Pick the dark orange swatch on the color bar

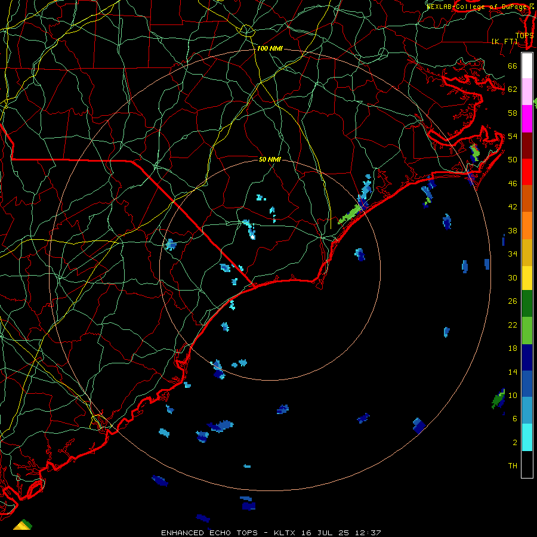point(527,198)
